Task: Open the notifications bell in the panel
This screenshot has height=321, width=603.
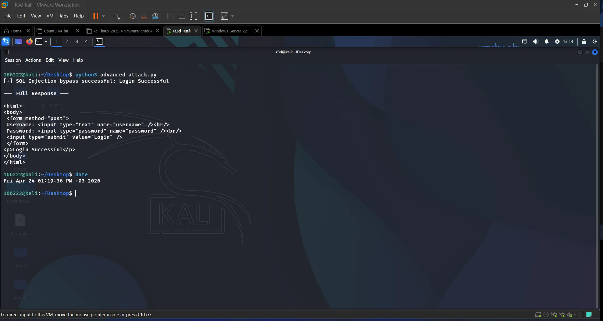Action: point(546,41)
